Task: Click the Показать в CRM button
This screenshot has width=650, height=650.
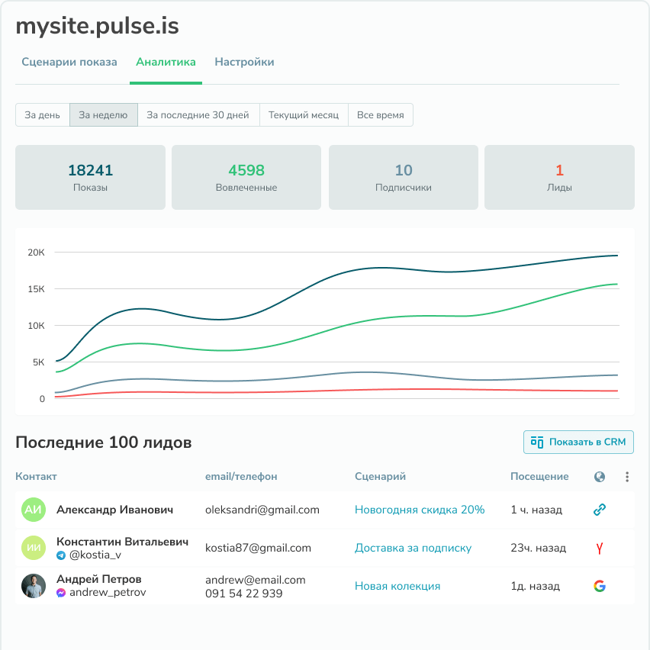Action: click(x=578, y=442)
